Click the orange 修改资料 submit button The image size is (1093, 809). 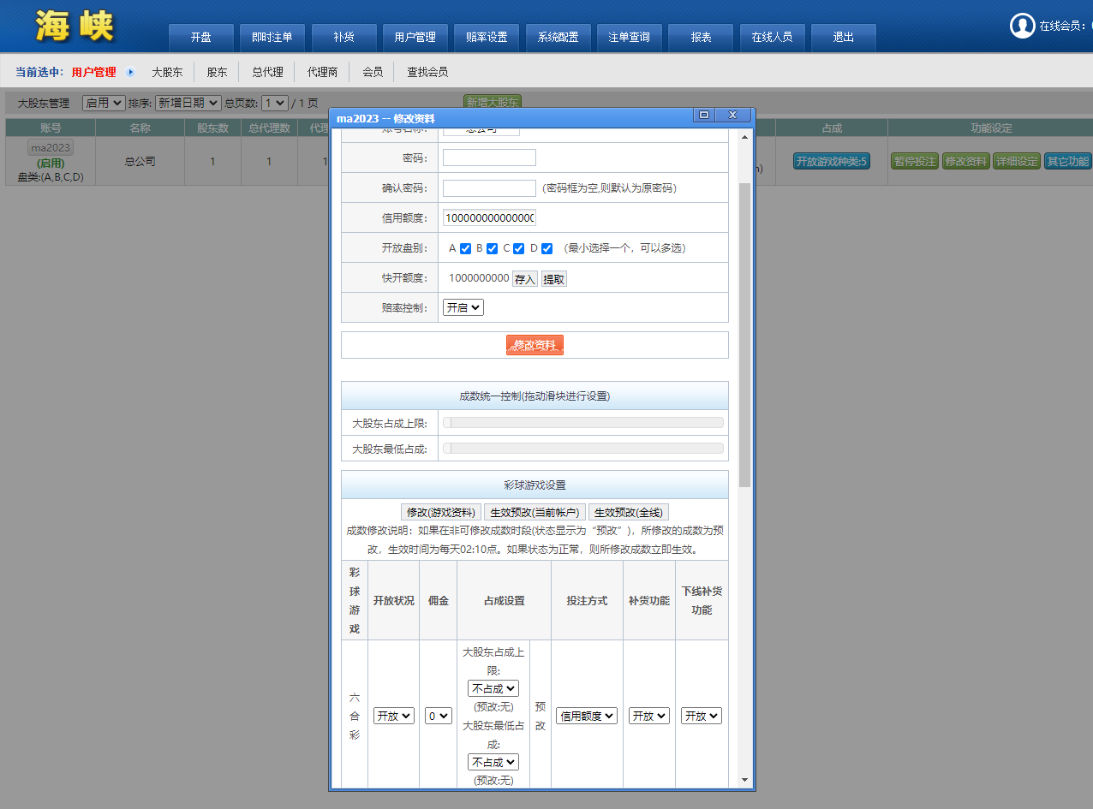535,345
